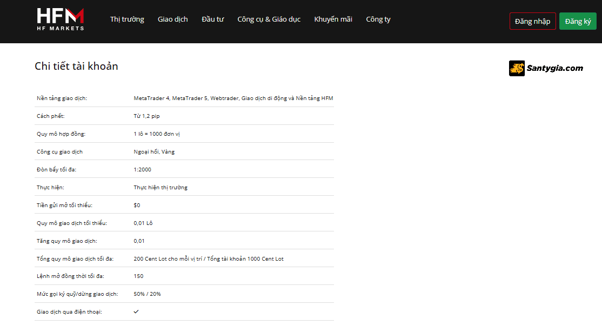
Task: Select the 150 open orders value
Action: click(x=138, y=276)
